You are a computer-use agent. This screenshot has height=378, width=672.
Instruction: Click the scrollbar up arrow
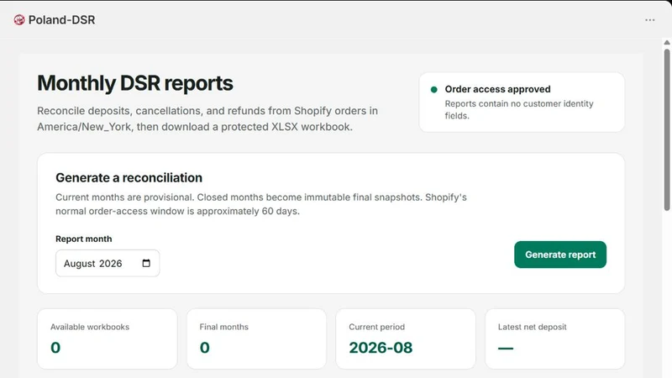(x=667, y=43)
